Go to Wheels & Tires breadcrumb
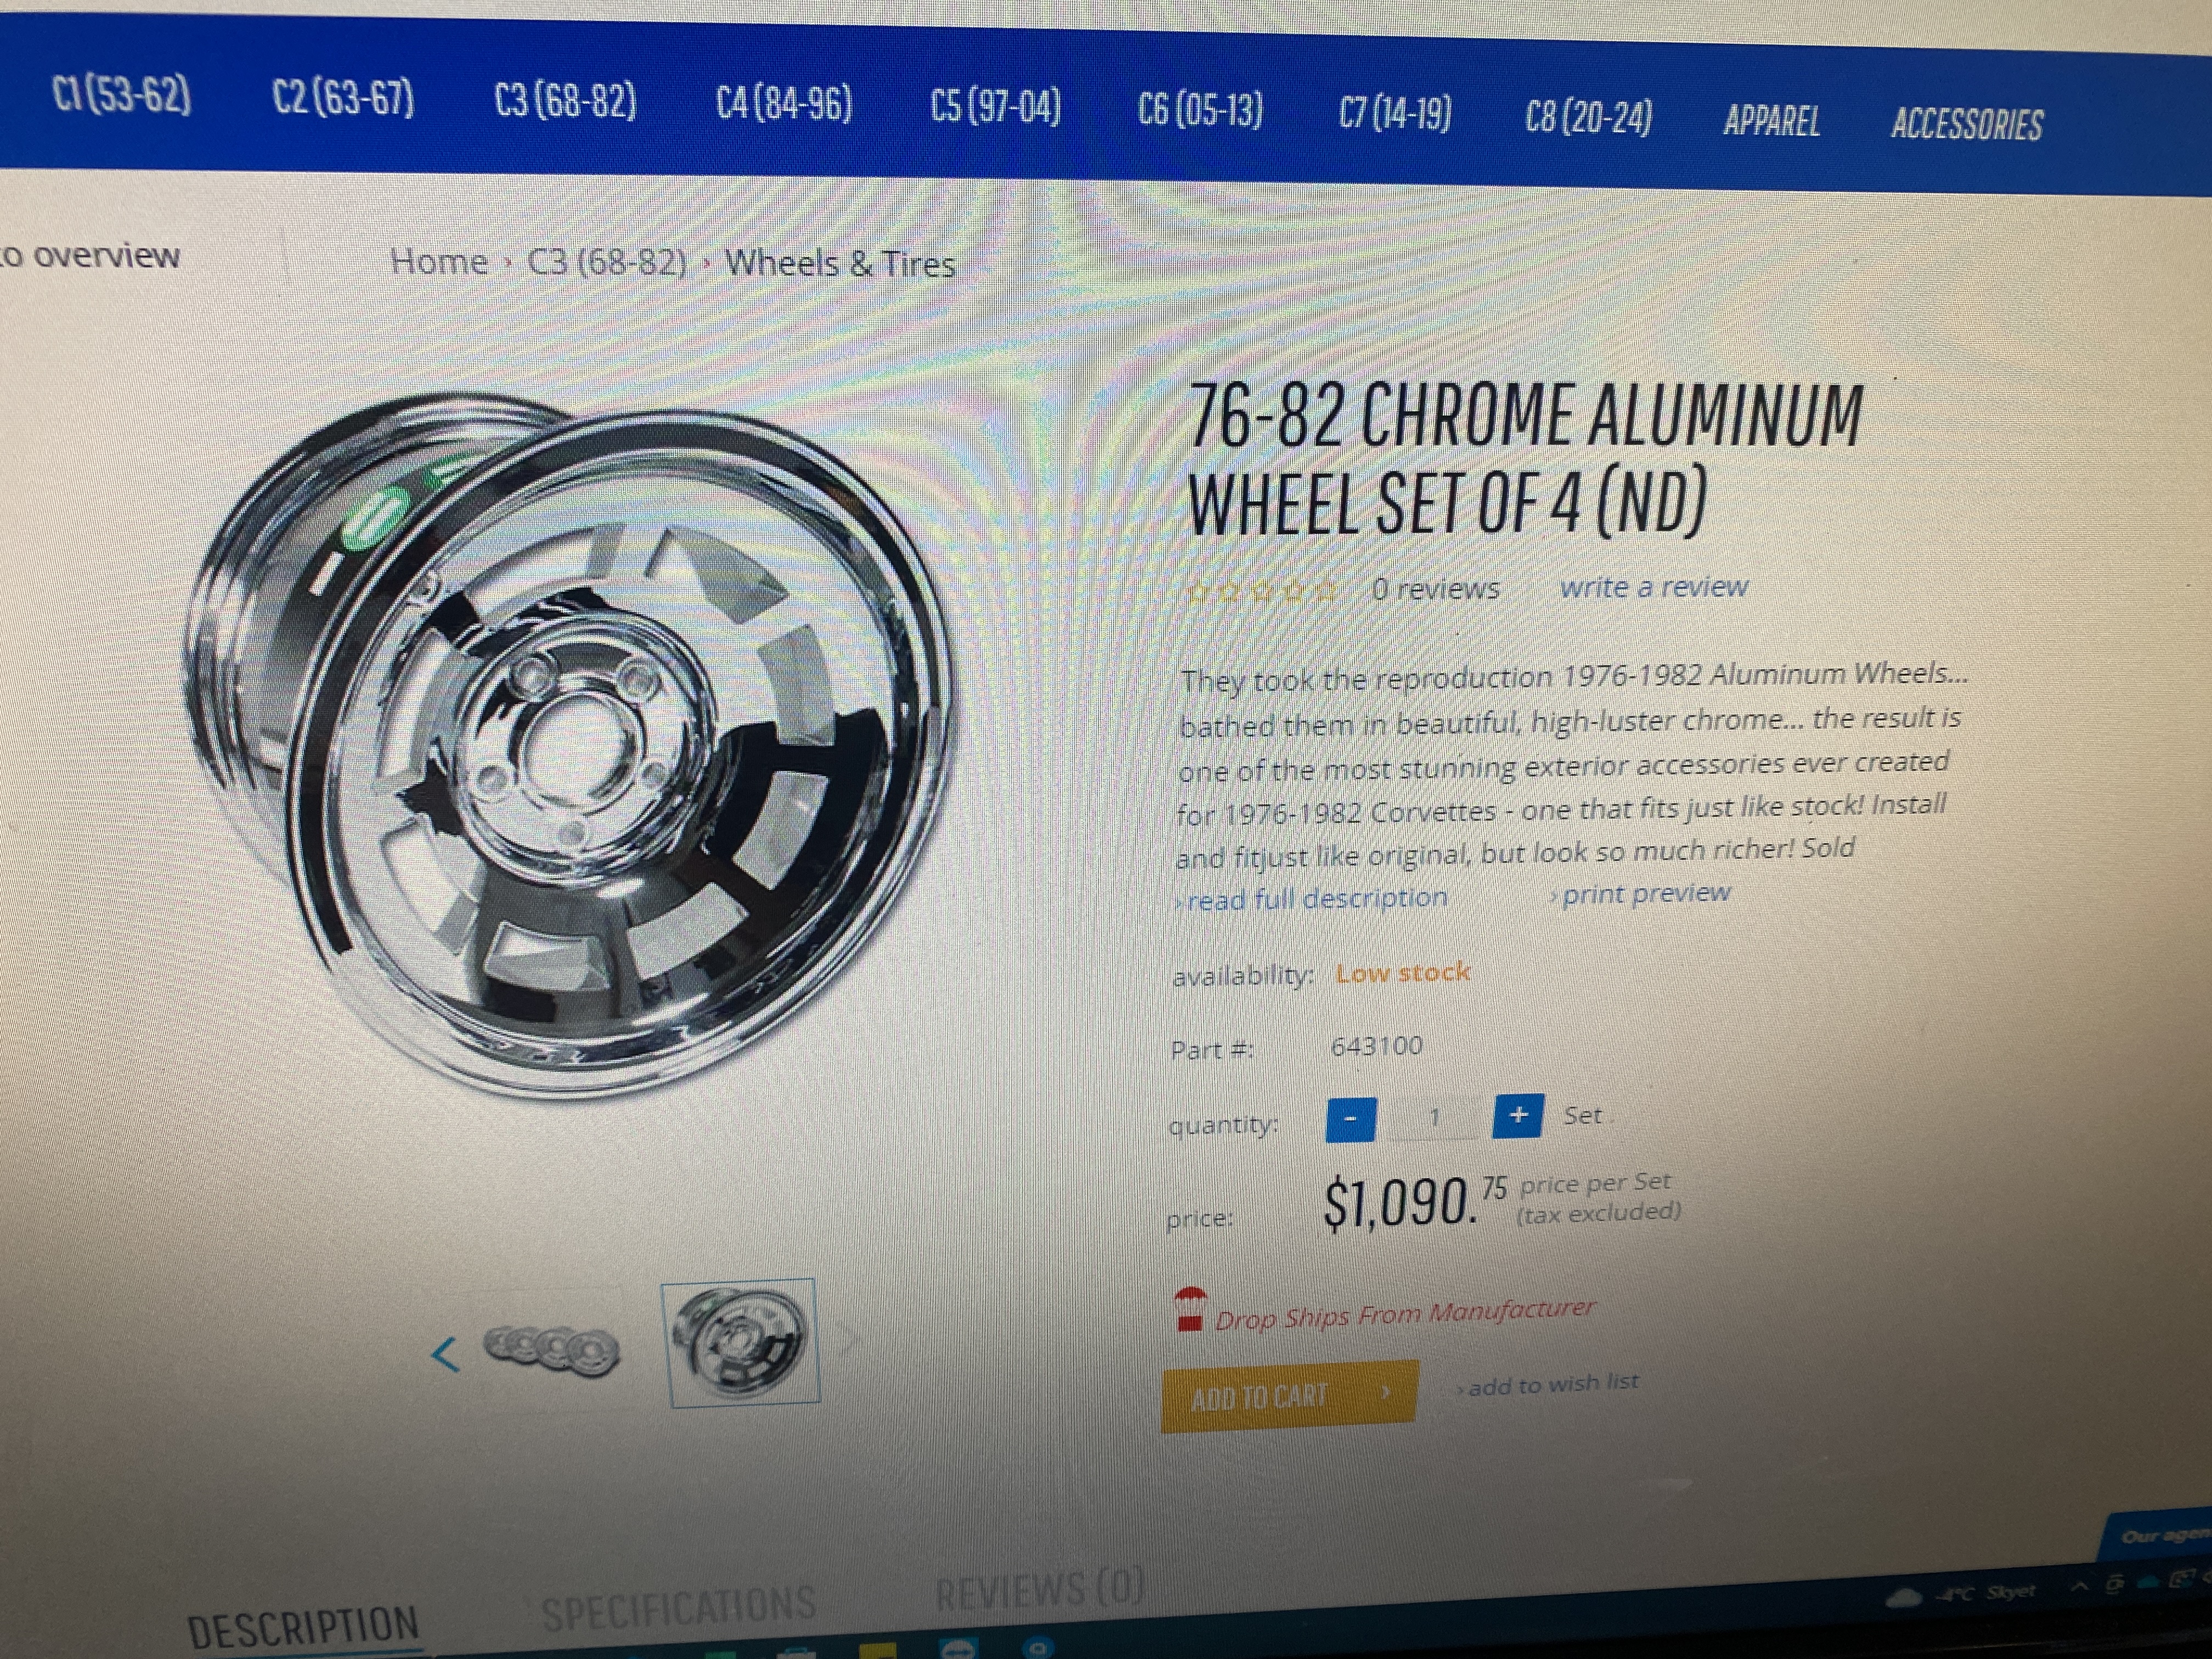 tap(840, 264)
